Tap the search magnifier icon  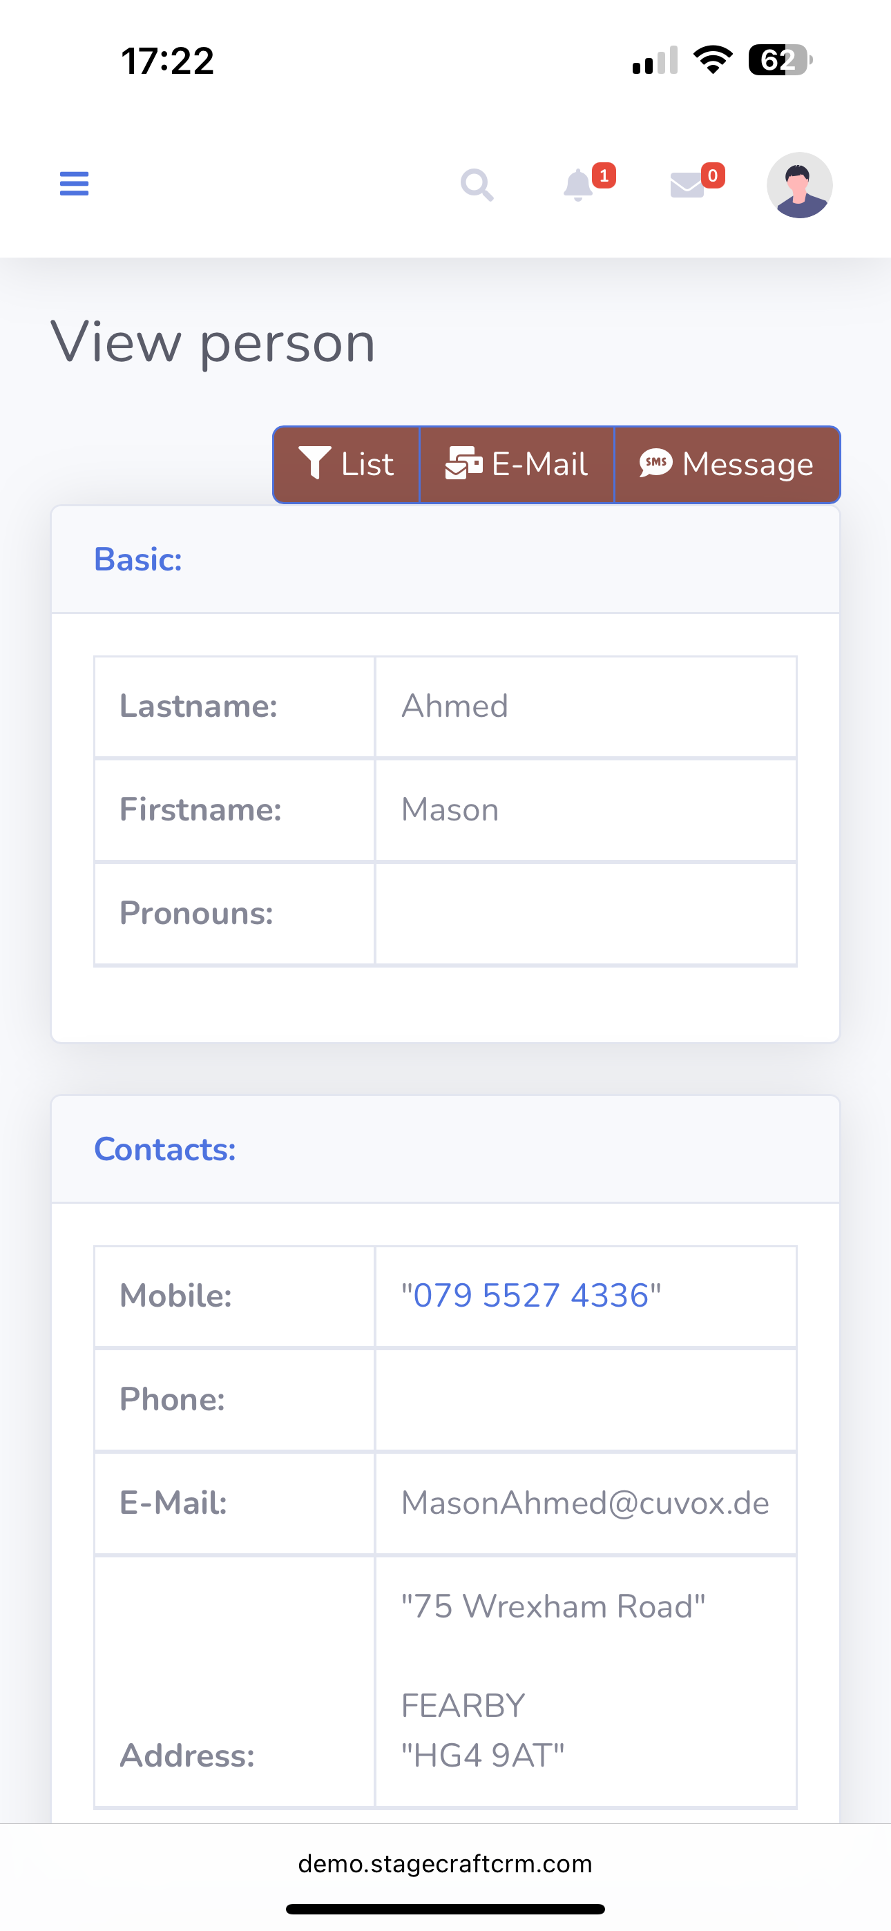[x=477, y=184]
